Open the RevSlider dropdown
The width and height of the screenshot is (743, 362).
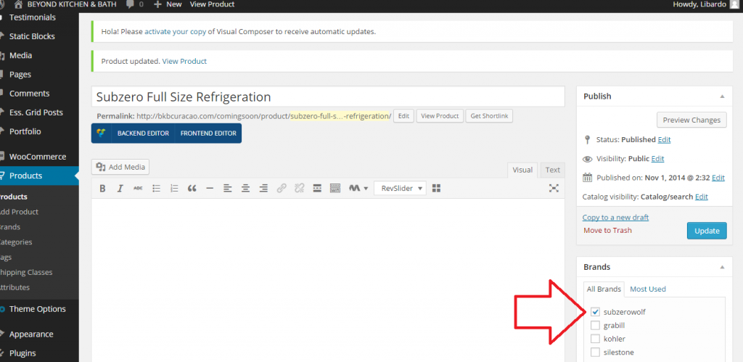click(400, 189)
